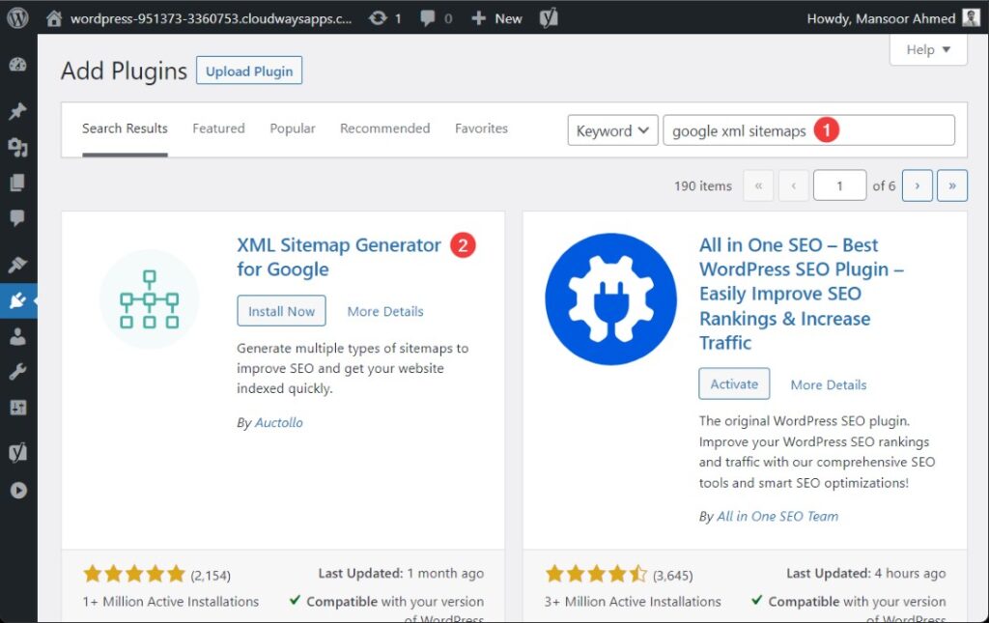The height and width of the screenshot is (623, 989).
Task: Click All in One SEO plugin logo
Action: tap(610, 298)
